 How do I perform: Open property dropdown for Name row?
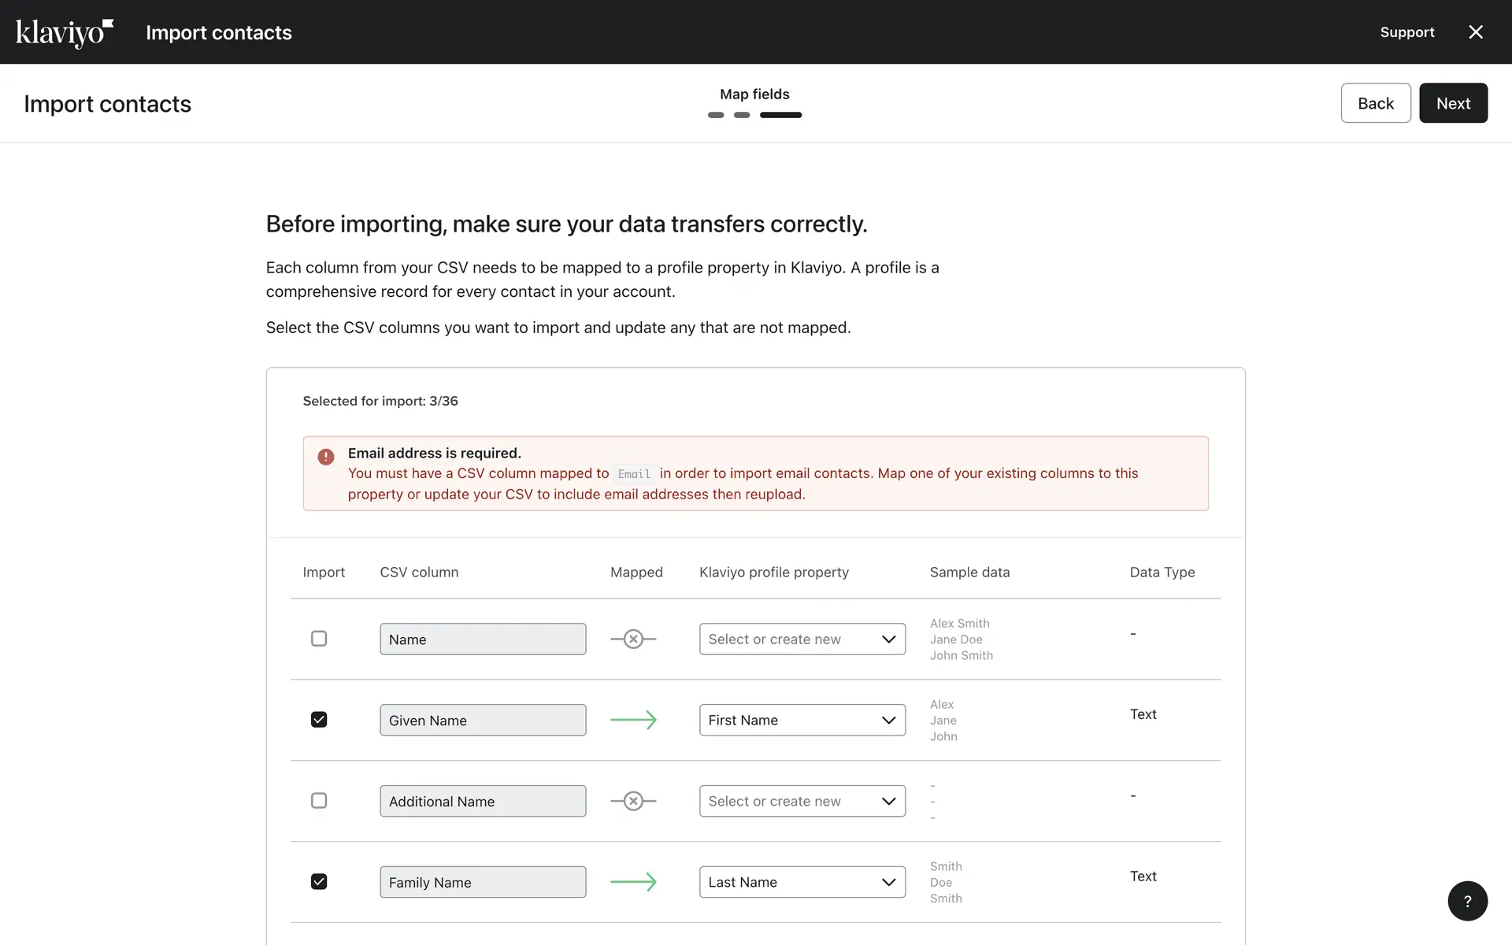coord(802,639)
